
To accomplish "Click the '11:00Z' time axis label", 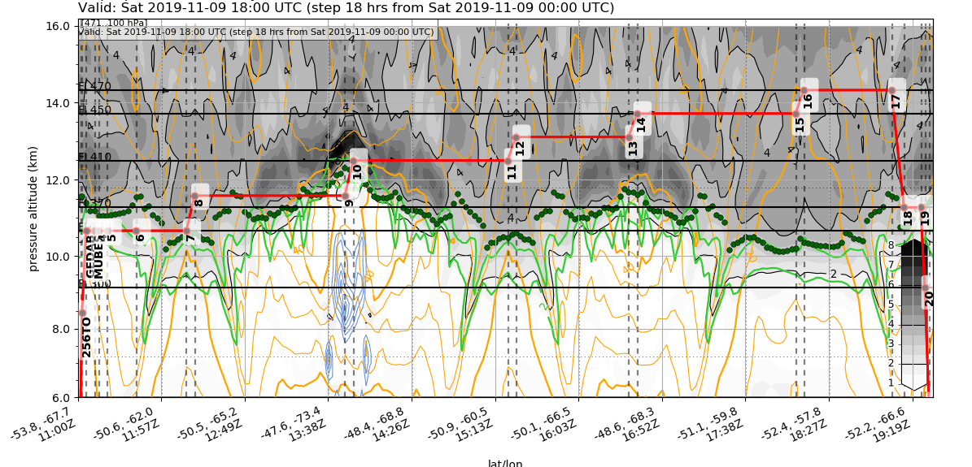I will [59, 434].
